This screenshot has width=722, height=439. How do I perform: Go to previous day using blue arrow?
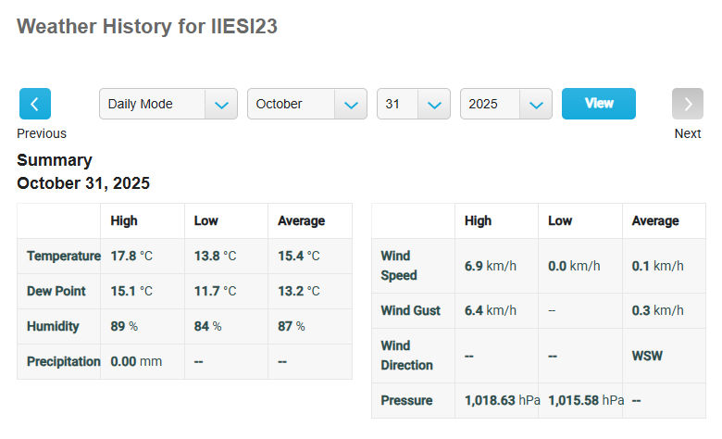point(34,104)
